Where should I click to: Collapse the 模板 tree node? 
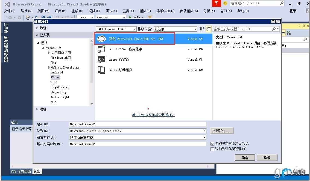tap(38, 43)
